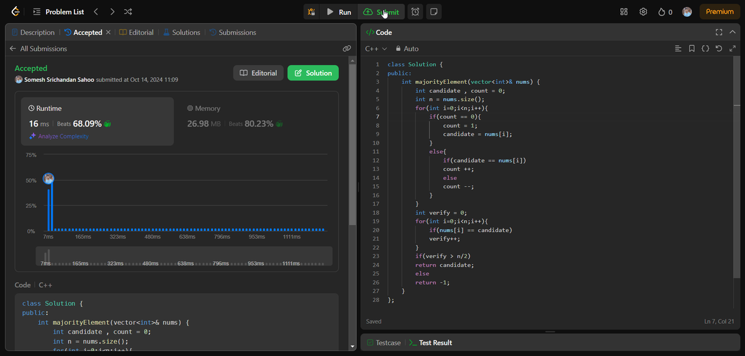This screenshot has width=745, height=356.
Task: Click the 'Saved' status text
Action: point(374,321)
